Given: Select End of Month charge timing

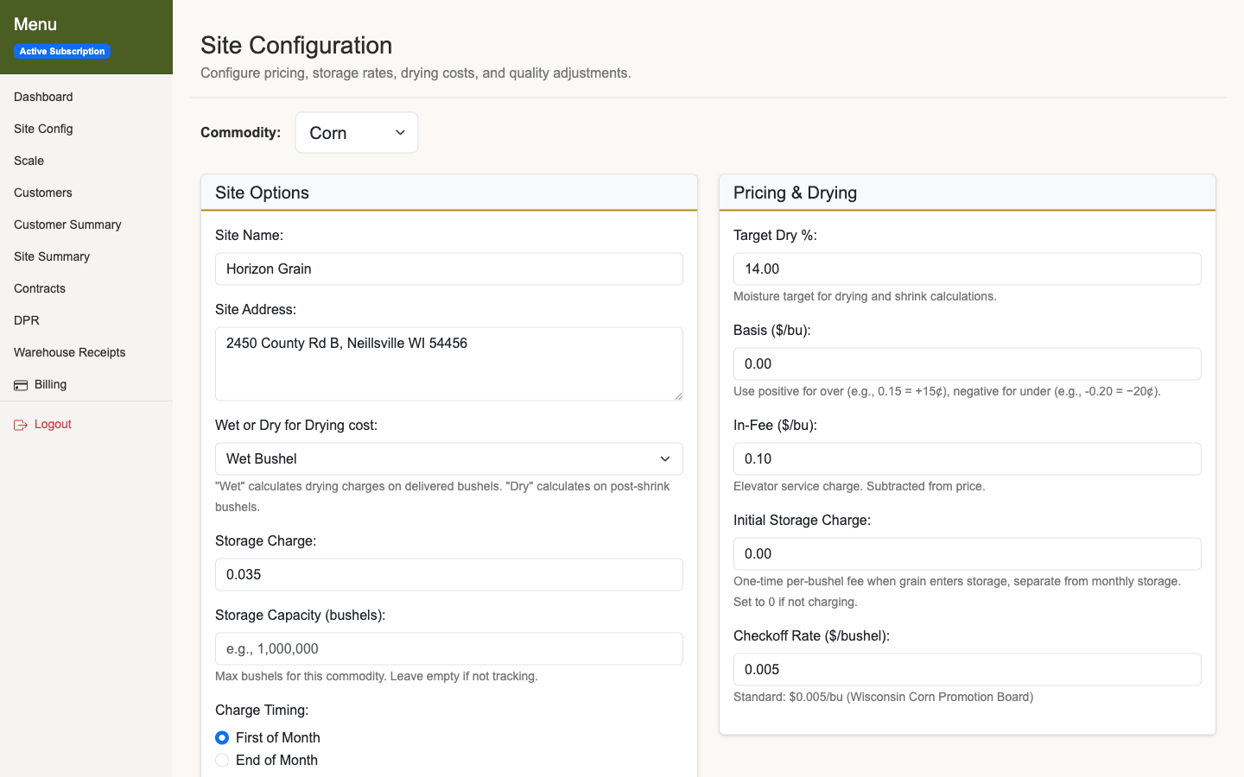Looking at the screenshot, I should pos(222,760).
